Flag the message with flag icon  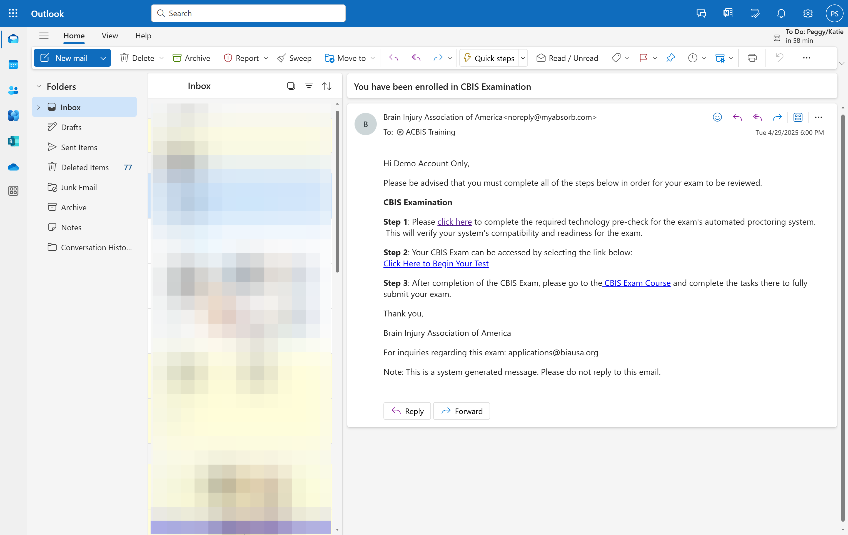643,58
